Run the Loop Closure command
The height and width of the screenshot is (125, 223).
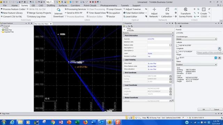pyautogui.click(x=114, y=9)
